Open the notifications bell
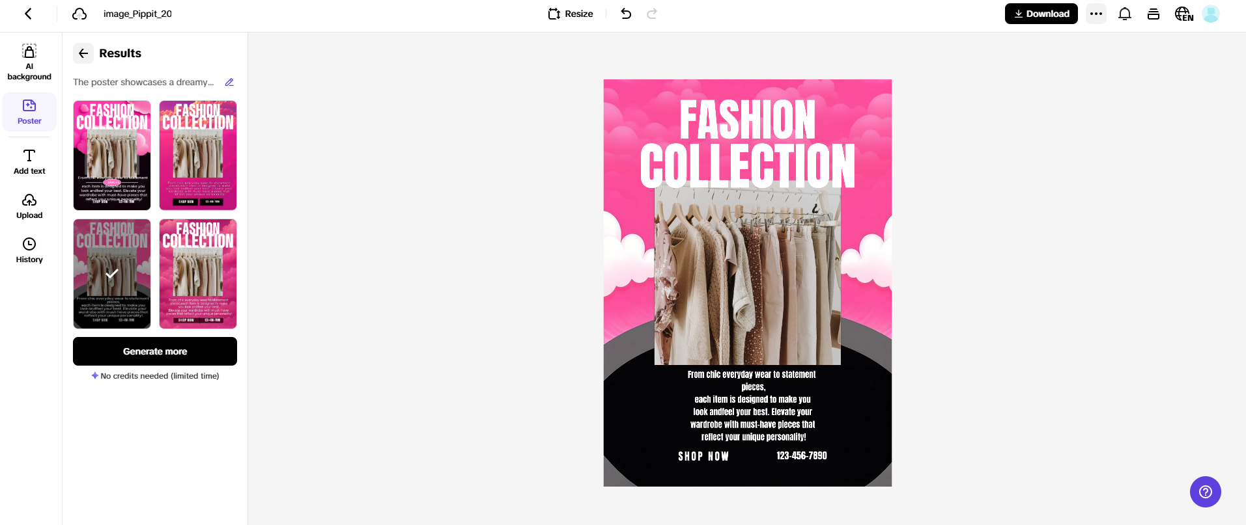Viewport: 1246px width, 525px height. 1125,14
